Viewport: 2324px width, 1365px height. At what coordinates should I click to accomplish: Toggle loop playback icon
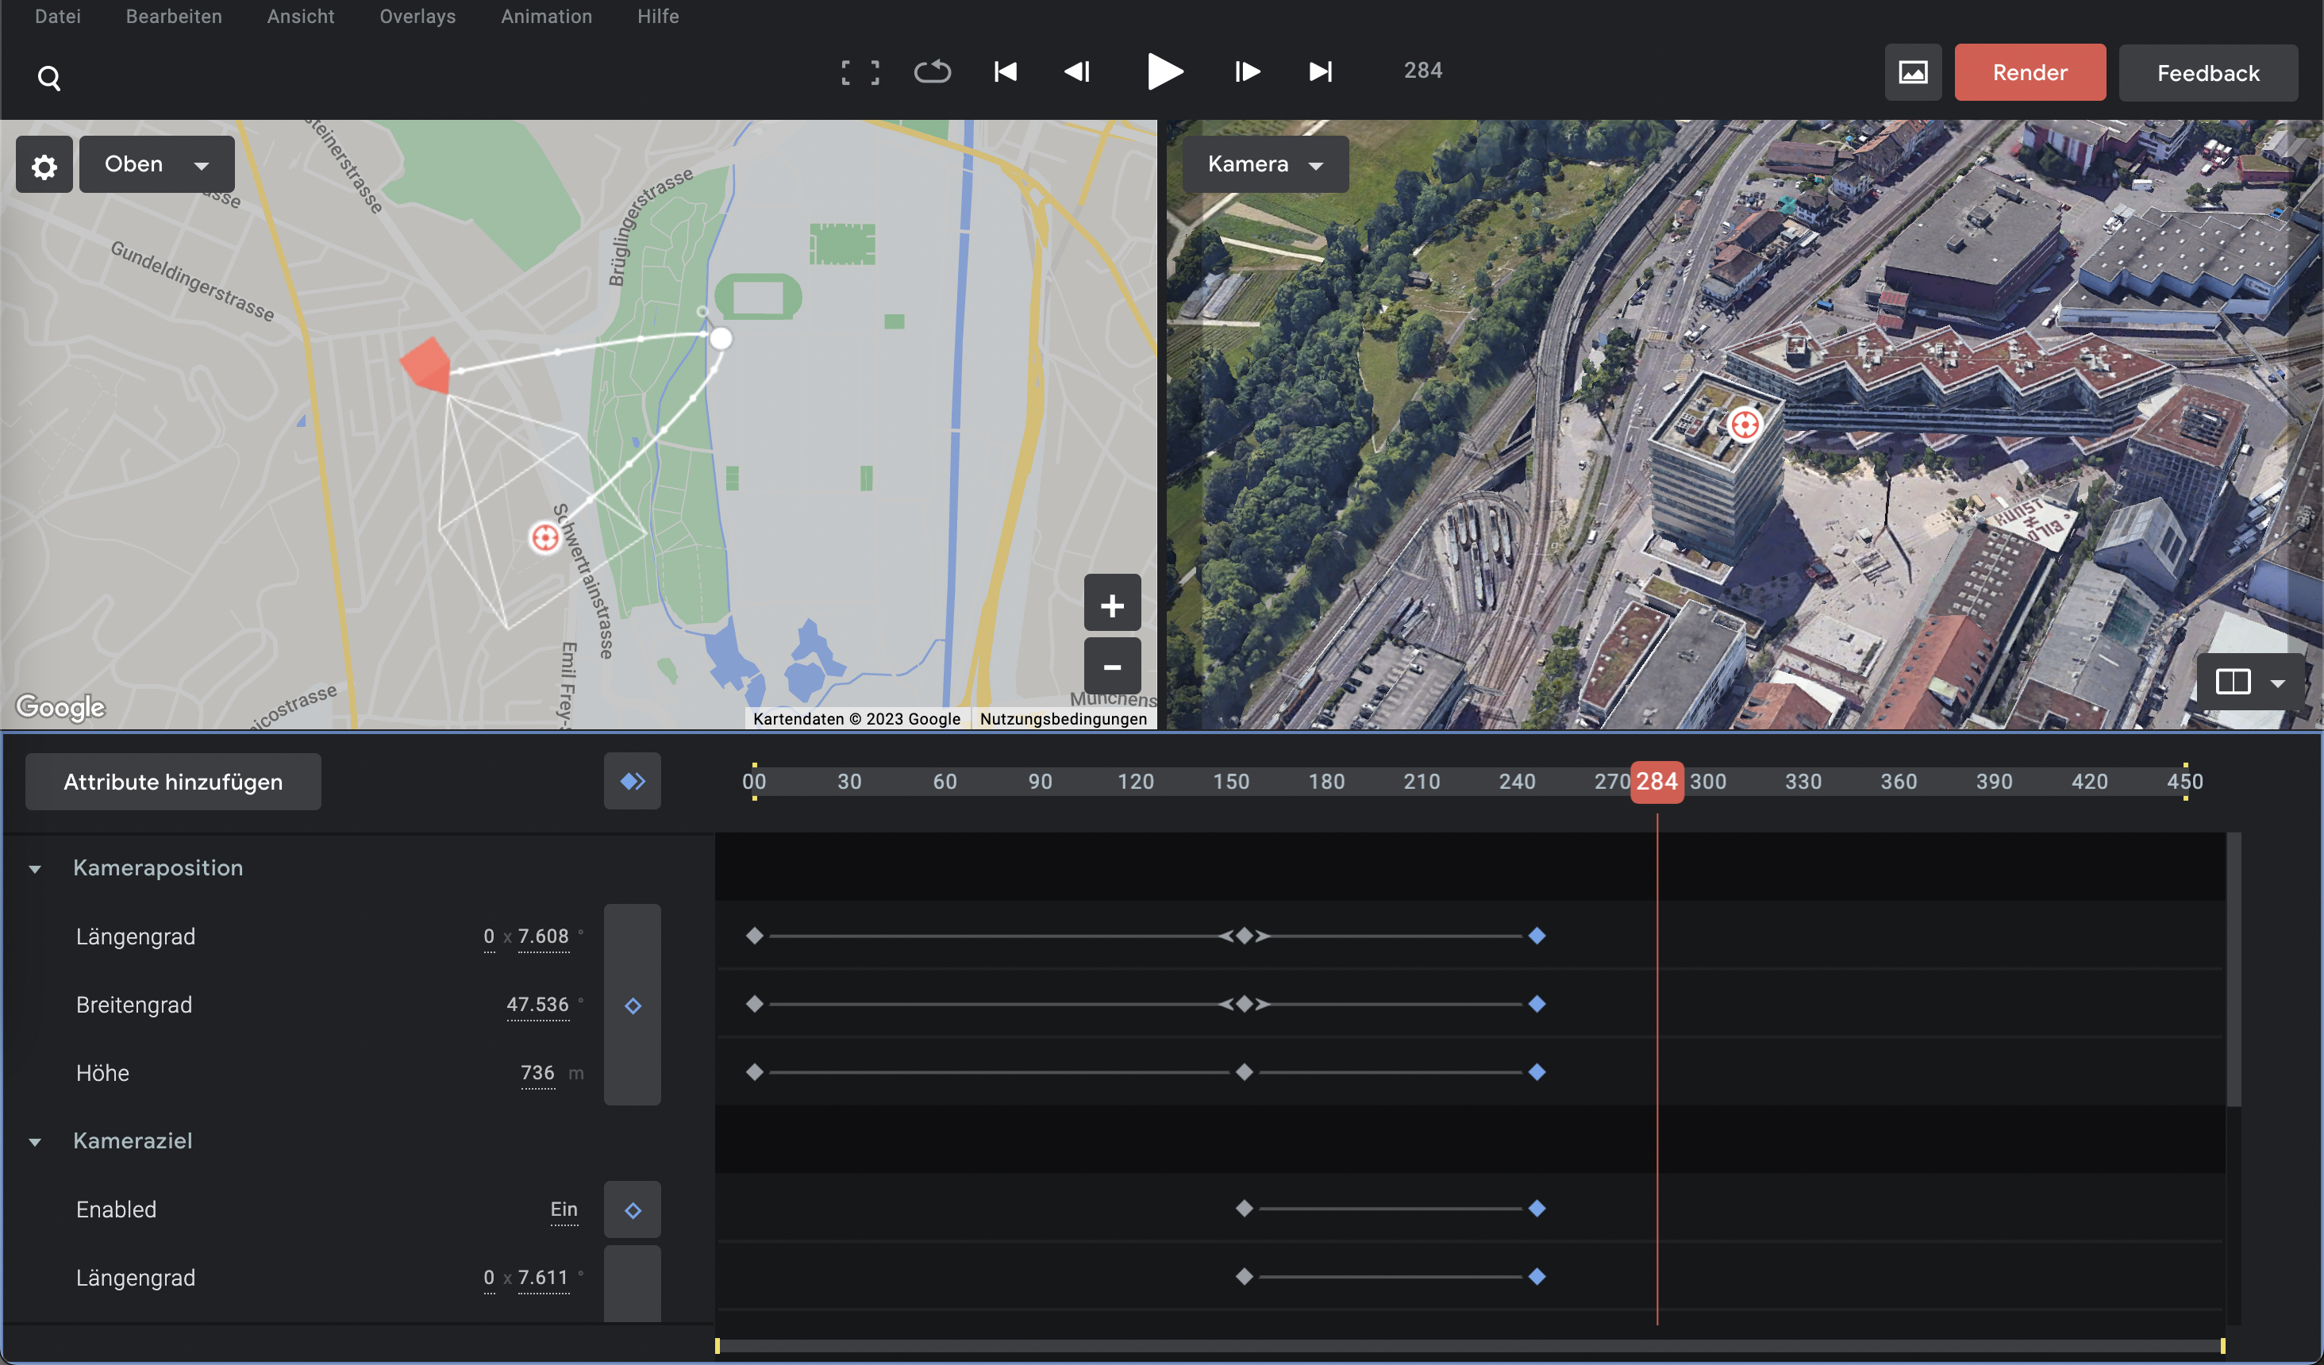coord(933,72)
